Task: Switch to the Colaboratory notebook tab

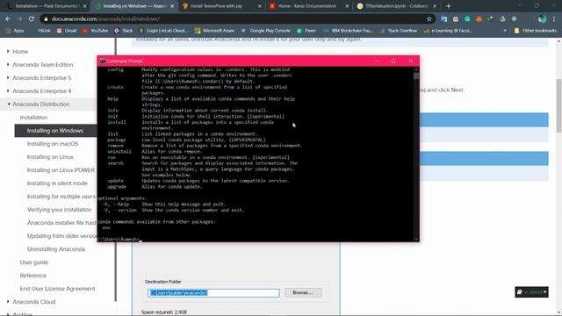Action: pyautogui.click(x=396, y=6)
